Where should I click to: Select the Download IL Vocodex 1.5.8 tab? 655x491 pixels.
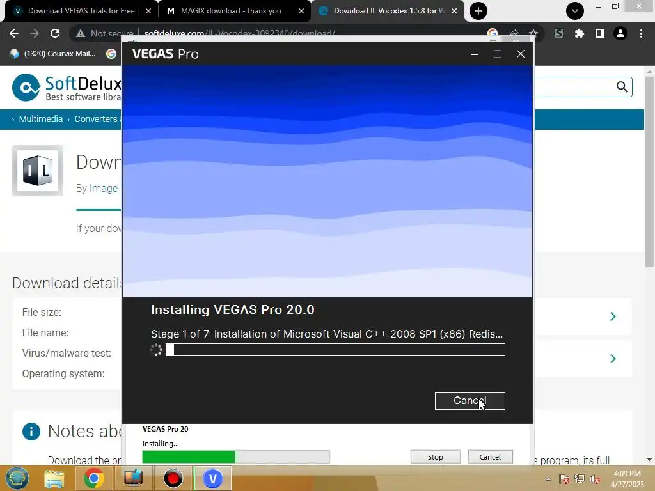point(388,11)
